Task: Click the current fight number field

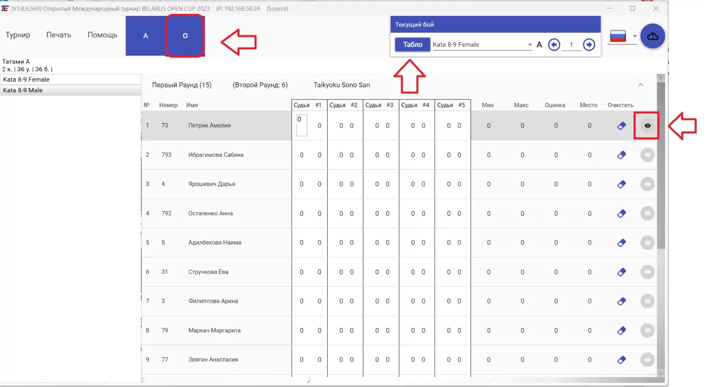Action: coord(572,45)
